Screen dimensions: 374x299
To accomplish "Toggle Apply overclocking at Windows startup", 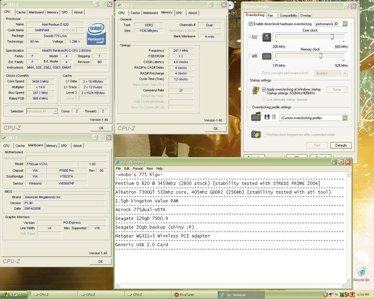I will tap(264, 89).
